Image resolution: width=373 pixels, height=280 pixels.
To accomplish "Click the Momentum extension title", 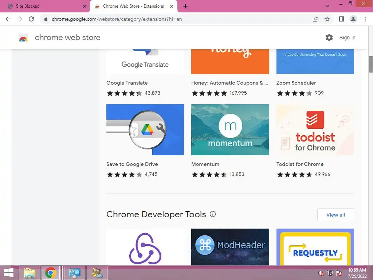I will (205, 164).
